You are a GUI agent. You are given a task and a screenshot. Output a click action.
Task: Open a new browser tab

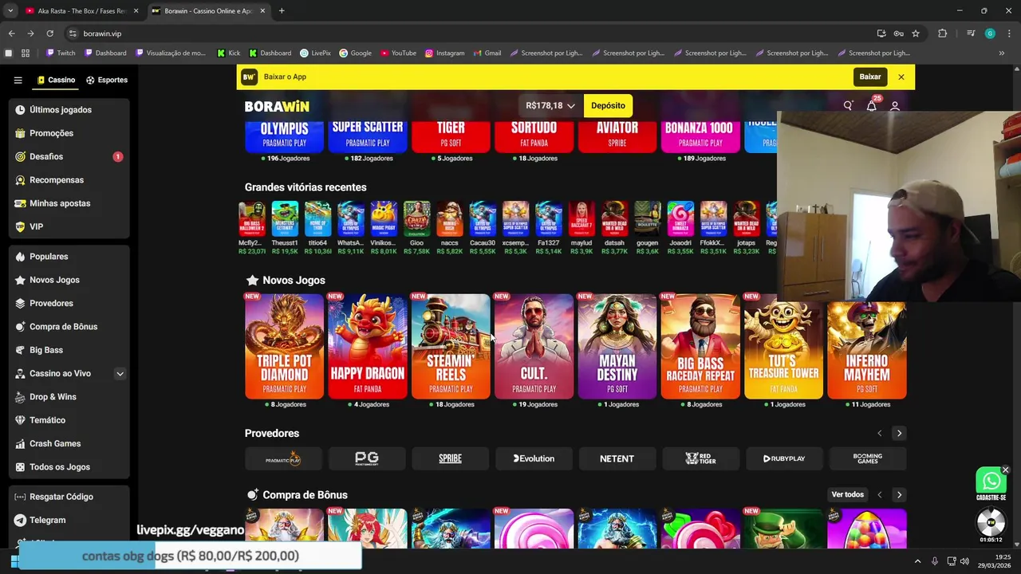282,11
